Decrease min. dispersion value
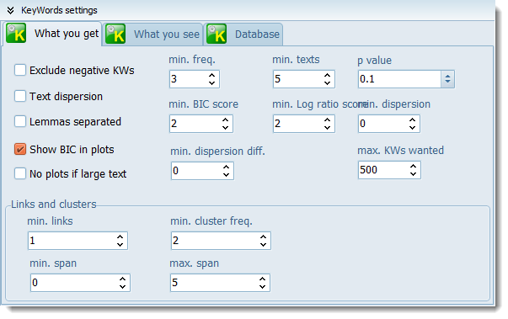The image size is (508, 319). tap(412, 128)
